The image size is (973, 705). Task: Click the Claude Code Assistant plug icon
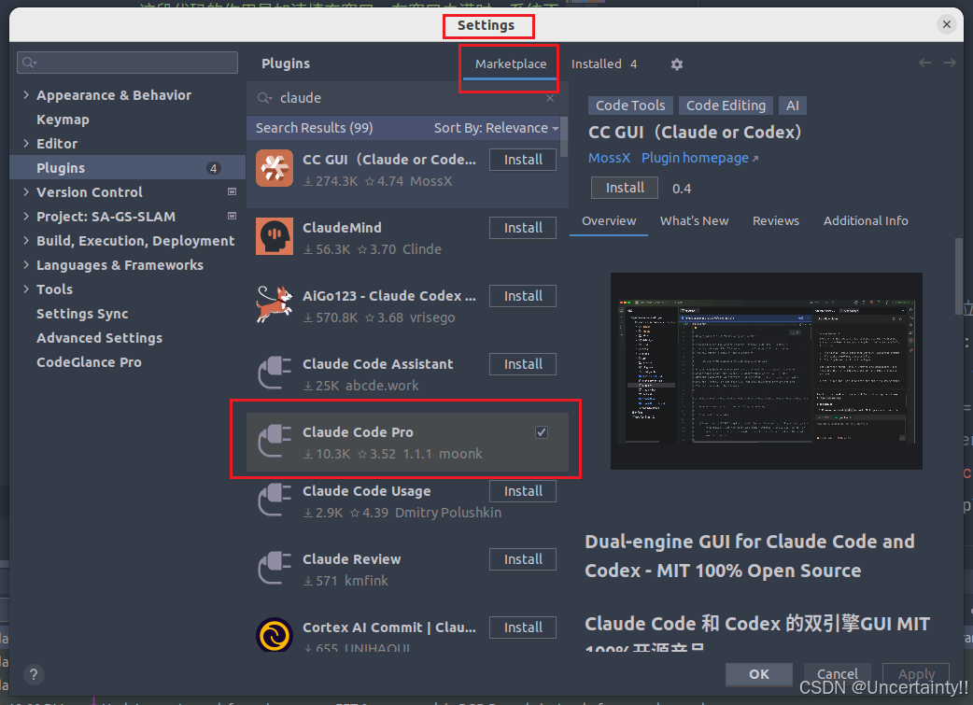[275, 373]
